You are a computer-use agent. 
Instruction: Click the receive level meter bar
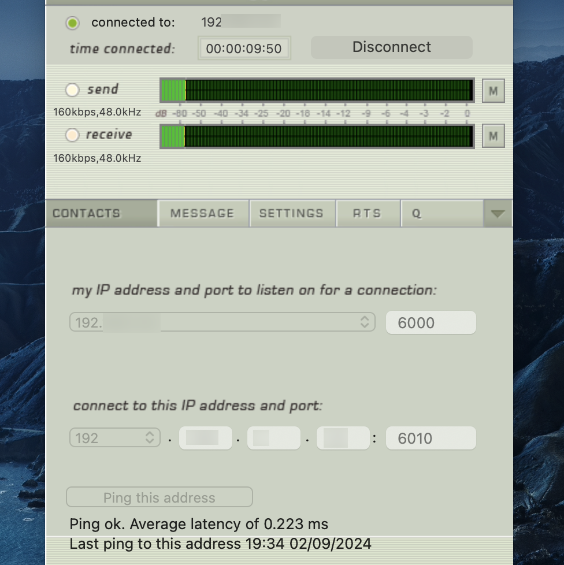317,136
